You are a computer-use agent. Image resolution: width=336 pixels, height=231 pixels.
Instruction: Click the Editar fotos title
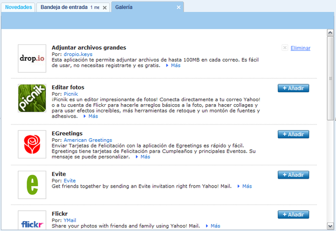(x=68, y=87)
